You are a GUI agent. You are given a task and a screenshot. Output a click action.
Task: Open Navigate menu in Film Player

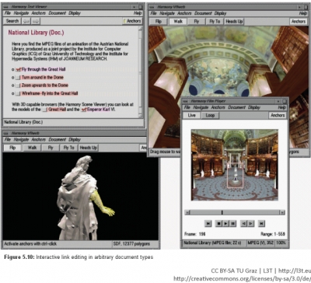(201, 107)
